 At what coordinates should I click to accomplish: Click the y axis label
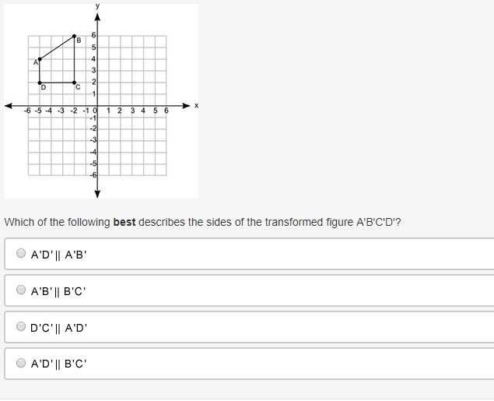pyautogui.click(x=98, y=5)
